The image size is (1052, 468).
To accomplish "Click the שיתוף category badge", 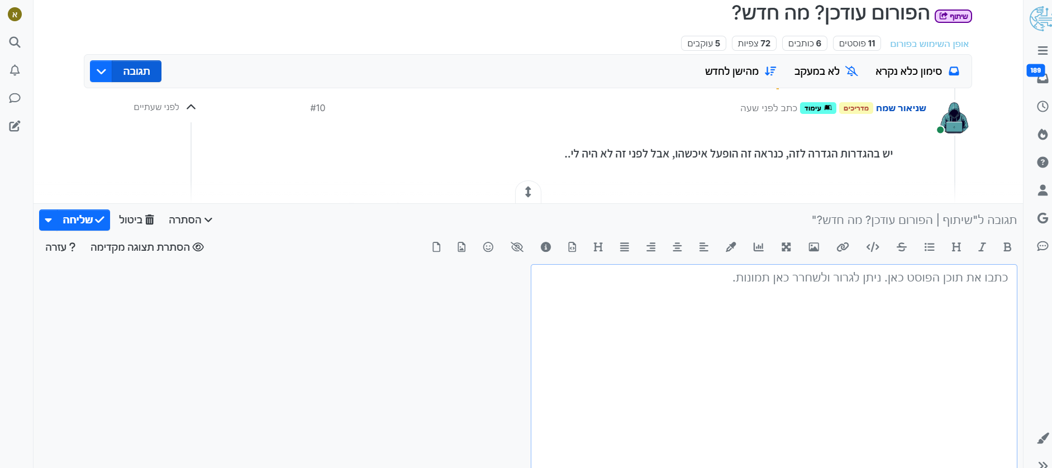I will point(953,16).
